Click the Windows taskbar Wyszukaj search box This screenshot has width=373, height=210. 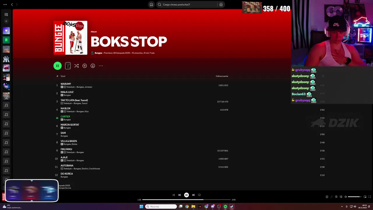[161, 206]
